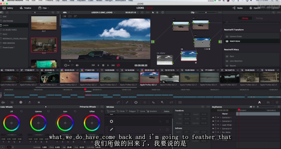The height and width of the screenshot is (149, 281).
Task: Open the on-screen control overlay dropdown
Action: (67, 65)
